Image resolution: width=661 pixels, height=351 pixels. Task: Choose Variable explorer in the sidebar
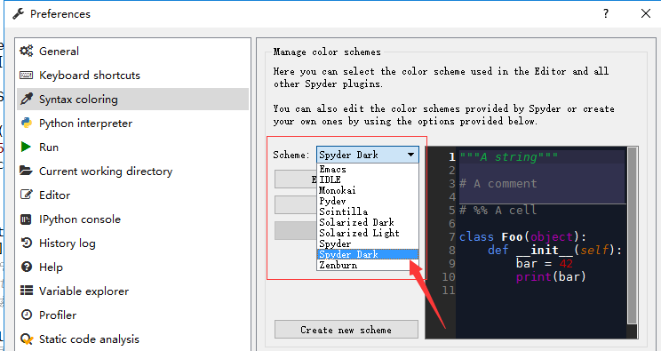pos(132,291)
